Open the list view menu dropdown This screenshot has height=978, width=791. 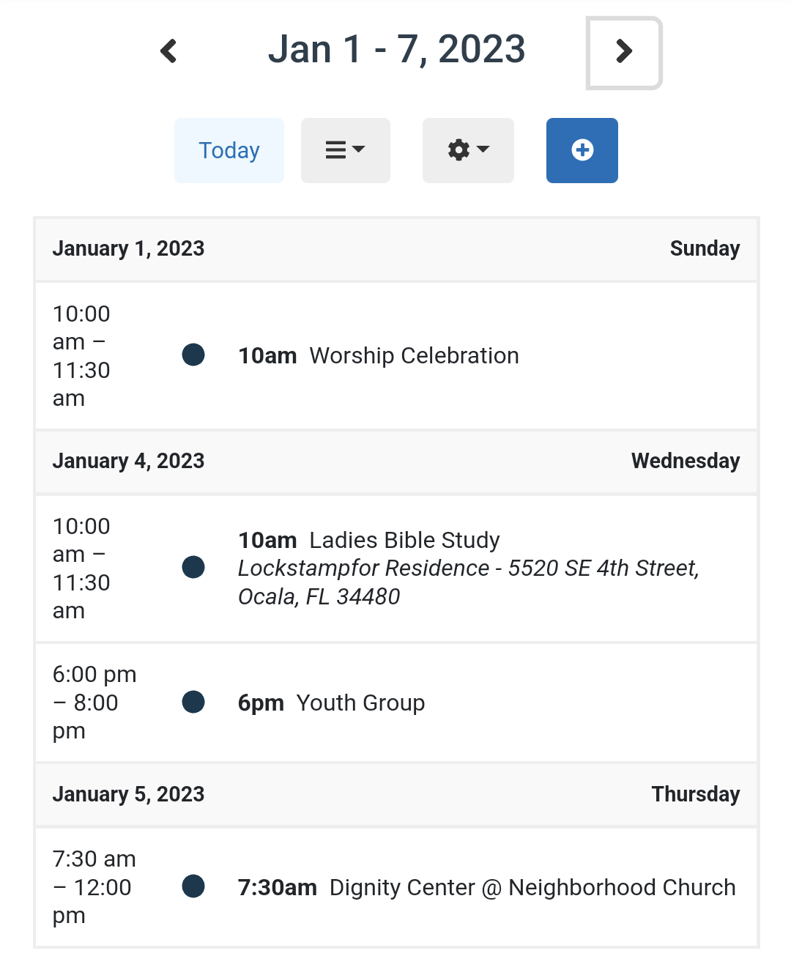[345, 150]
